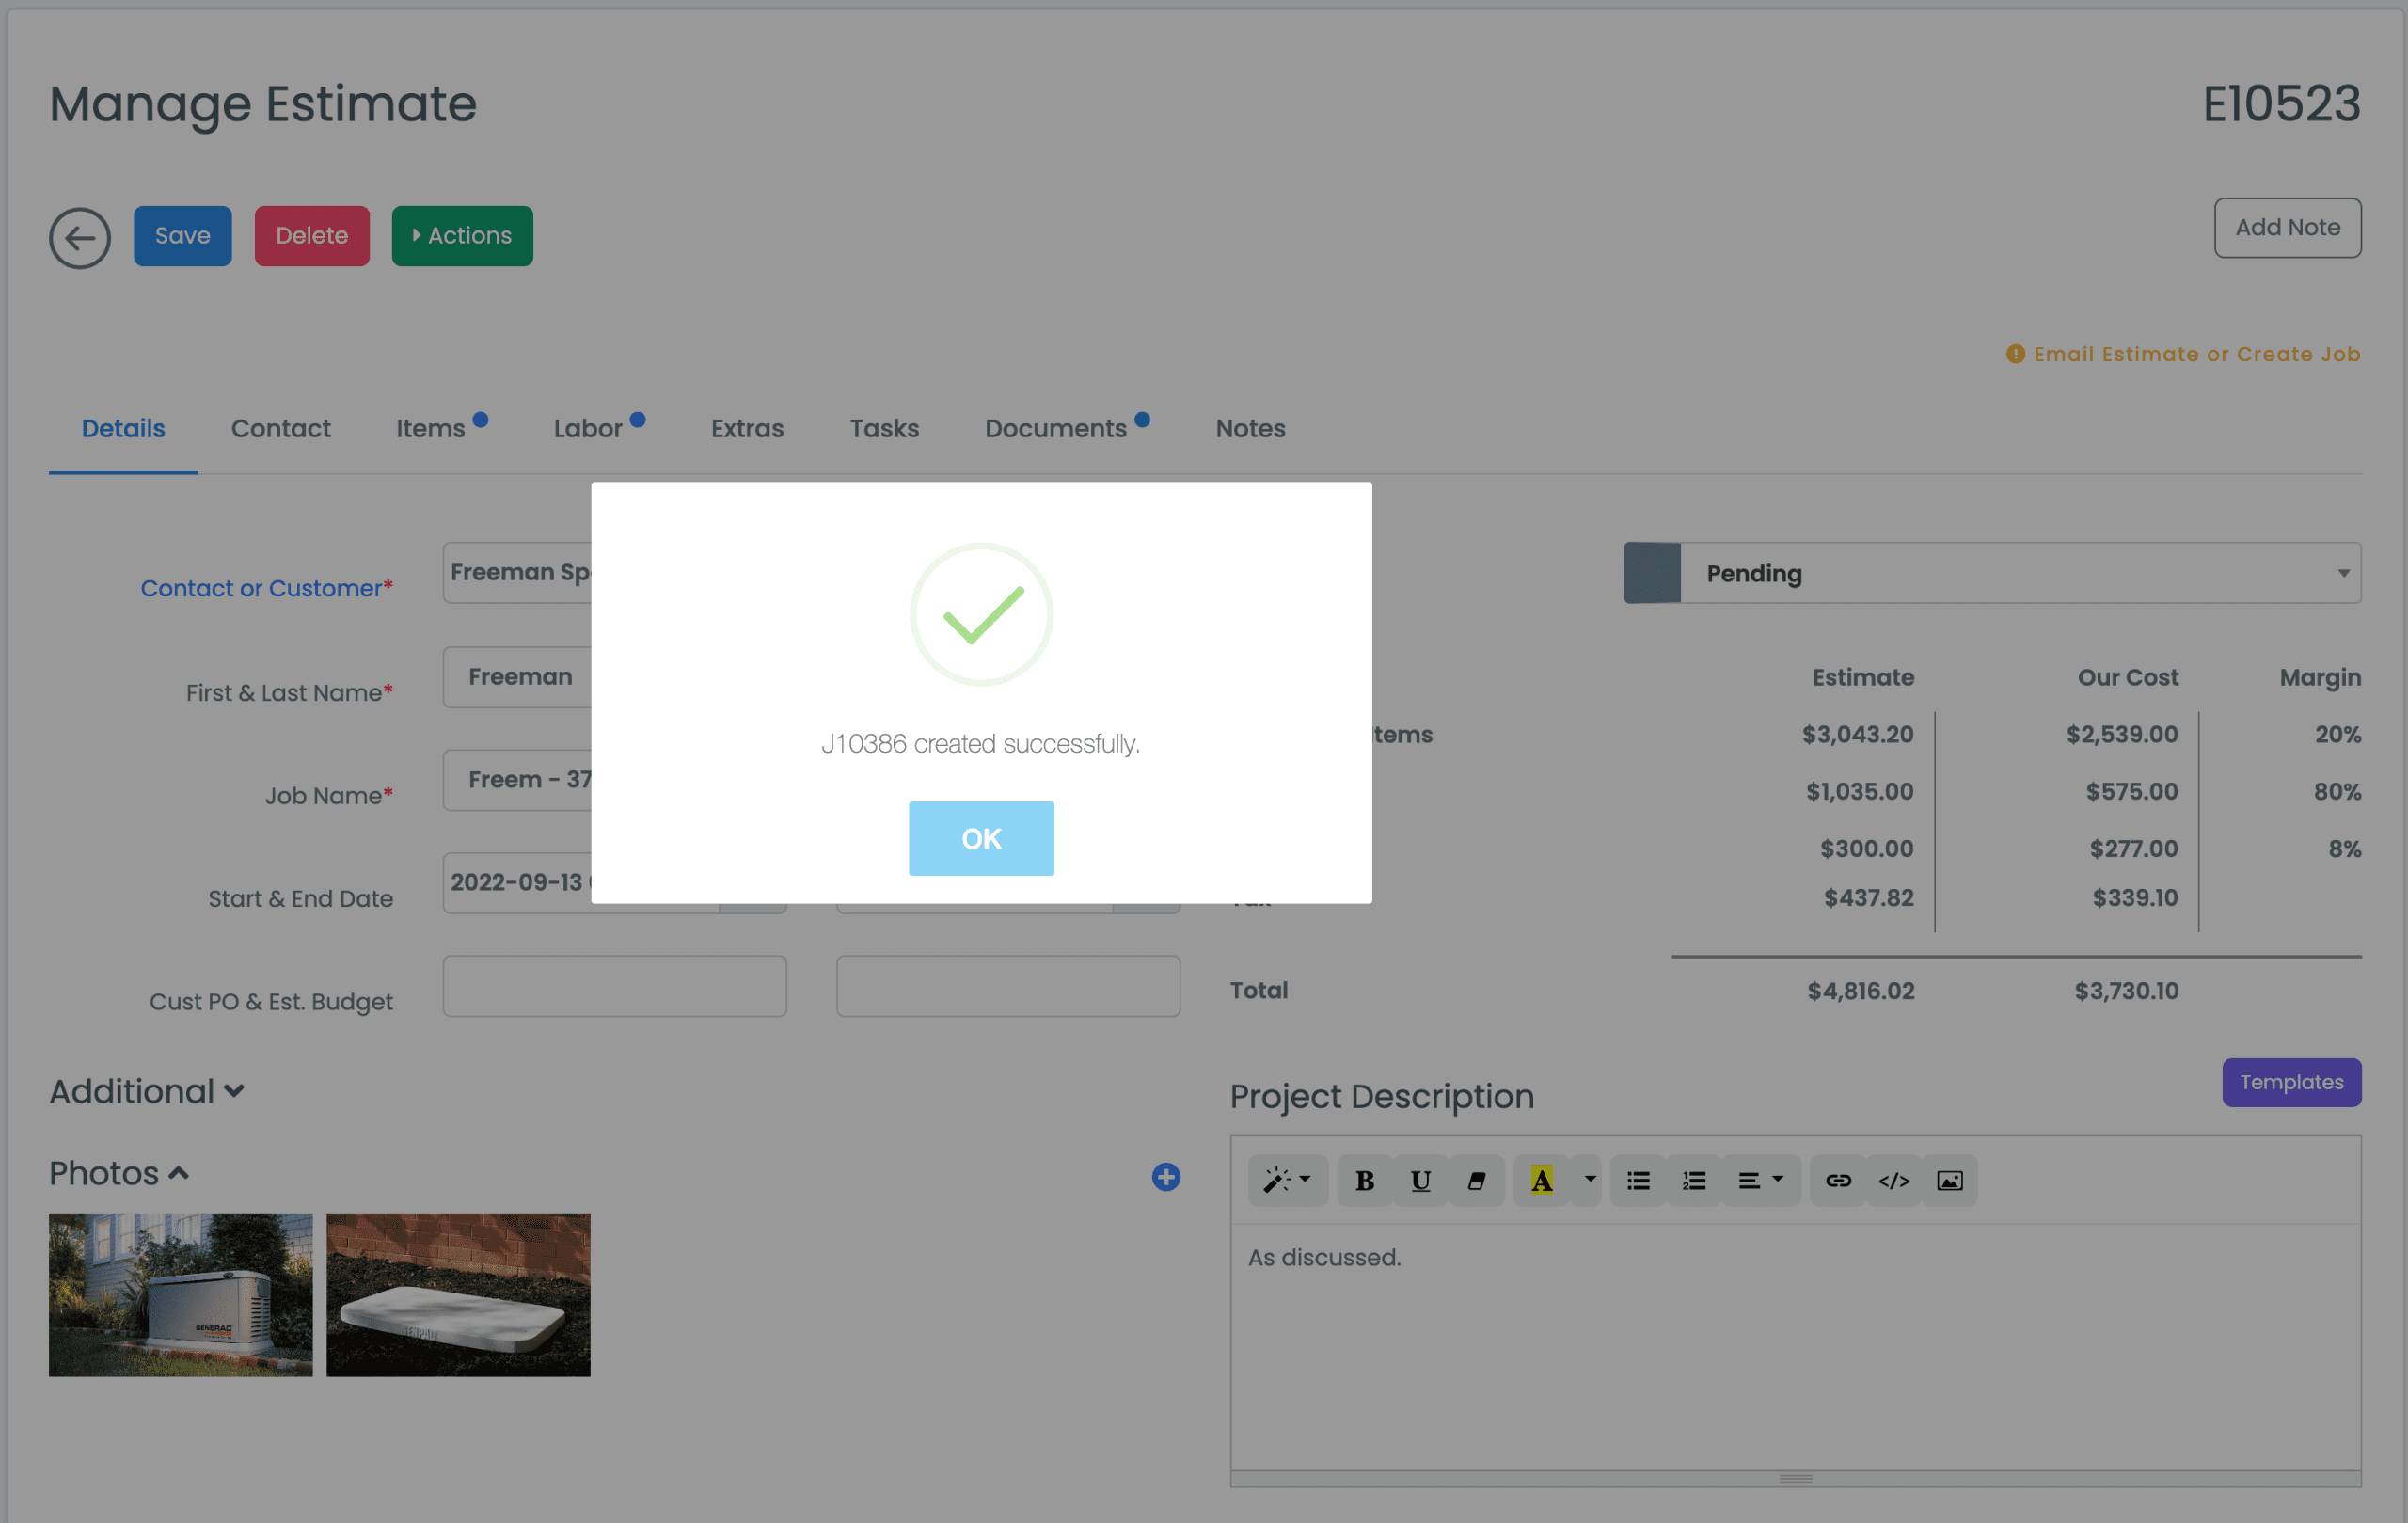The width and height of the screenshot is (2408, 1523).
Task: Apply the yellow highlight text color
Action: click(x=1541, y=1180)
